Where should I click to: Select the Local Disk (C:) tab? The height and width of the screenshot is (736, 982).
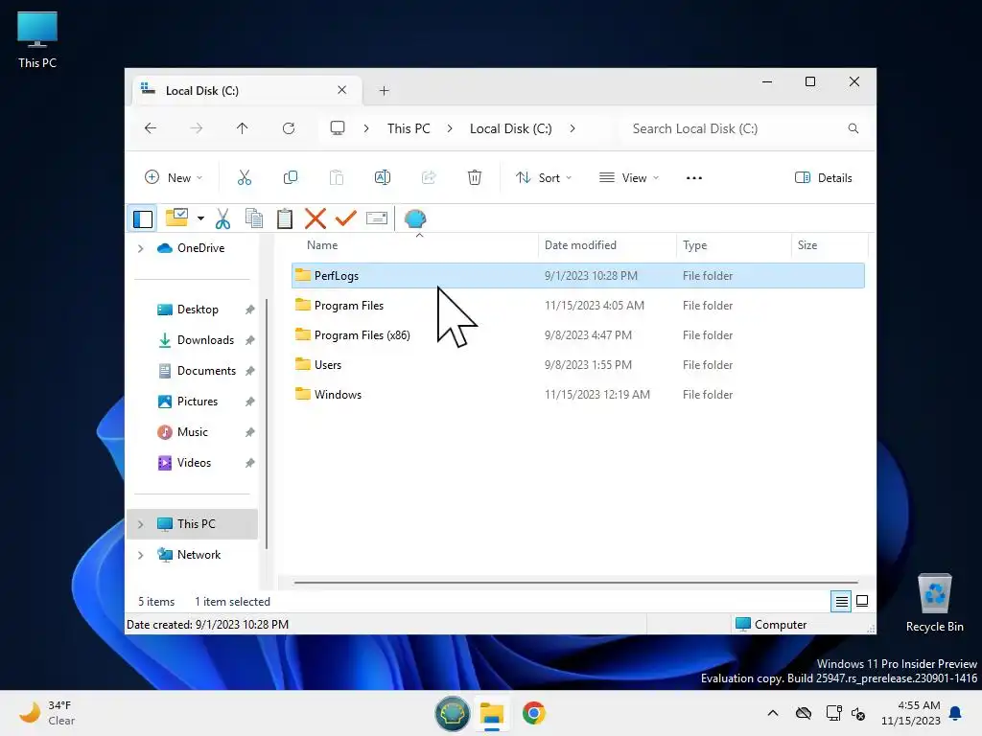246,91
